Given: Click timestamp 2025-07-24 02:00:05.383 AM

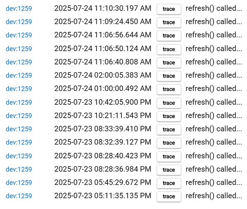Looking at the screenshot, I should (x=103, y=75).
